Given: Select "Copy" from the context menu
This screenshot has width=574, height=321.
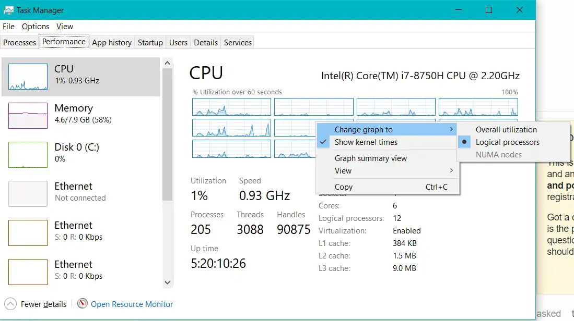Looking at the screenshot, I should pos(343,187).
